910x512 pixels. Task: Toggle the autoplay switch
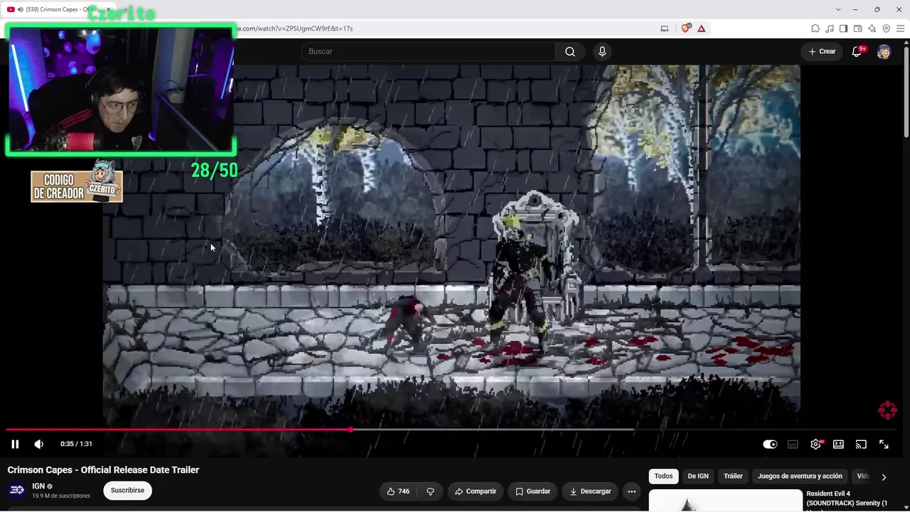(770, 444)
